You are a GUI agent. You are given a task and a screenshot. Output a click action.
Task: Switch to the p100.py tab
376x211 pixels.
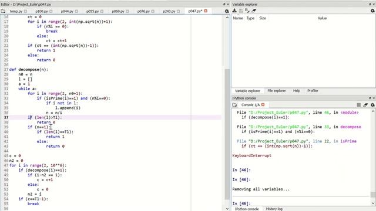[42, 11]
